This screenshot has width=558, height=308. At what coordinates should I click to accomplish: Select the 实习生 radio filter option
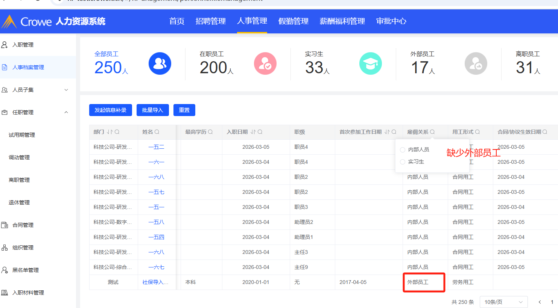pyautogui.click(x=403, y=162)
